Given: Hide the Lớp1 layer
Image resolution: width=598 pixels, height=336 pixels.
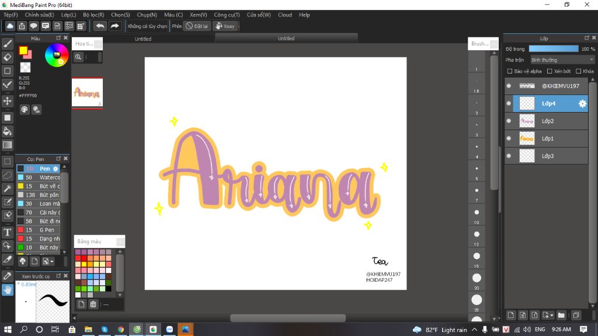Looking at the screenshot, I should pyautogui.click(x=509, y=139).
